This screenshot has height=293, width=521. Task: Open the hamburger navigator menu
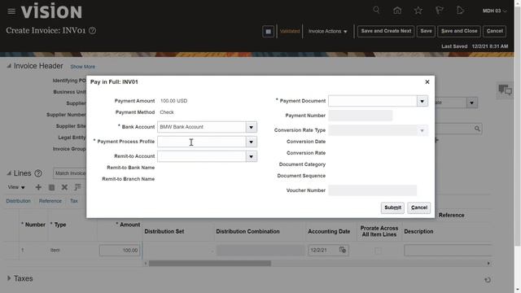pyautogui.click(x=11, y=11)
